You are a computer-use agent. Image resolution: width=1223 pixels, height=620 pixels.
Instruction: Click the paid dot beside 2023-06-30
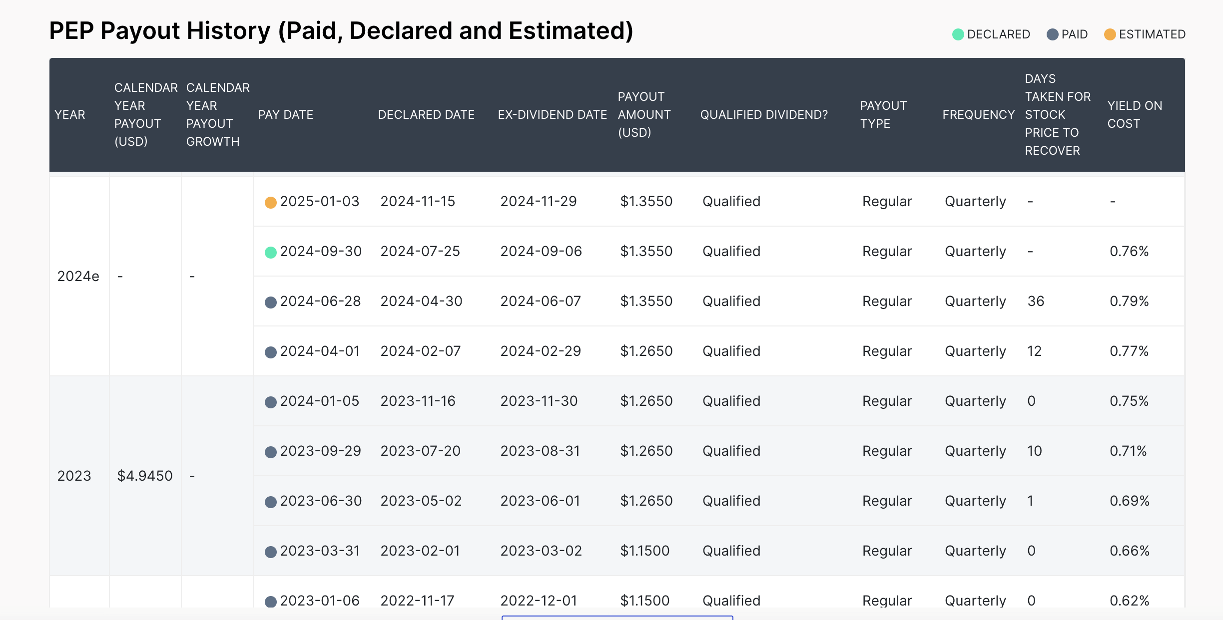pyautogui.click(x=270, y=502)
